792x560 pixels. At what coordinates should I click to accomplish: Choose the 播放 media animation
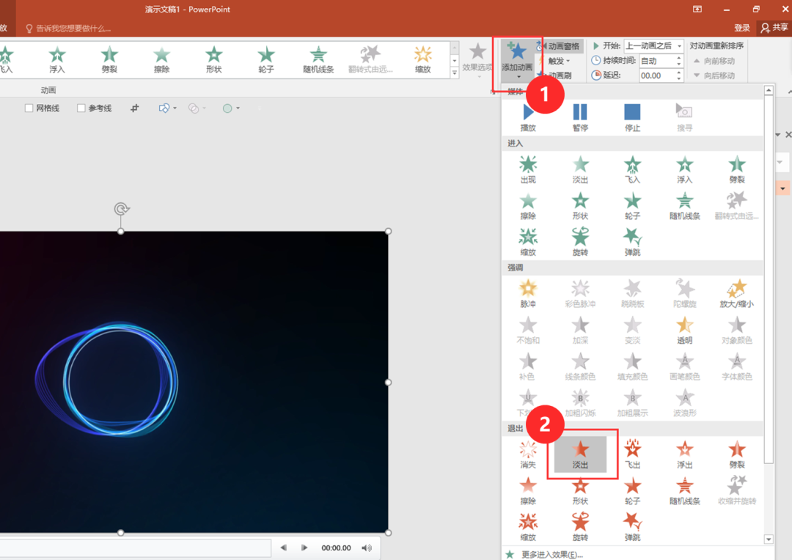point(528,117)
